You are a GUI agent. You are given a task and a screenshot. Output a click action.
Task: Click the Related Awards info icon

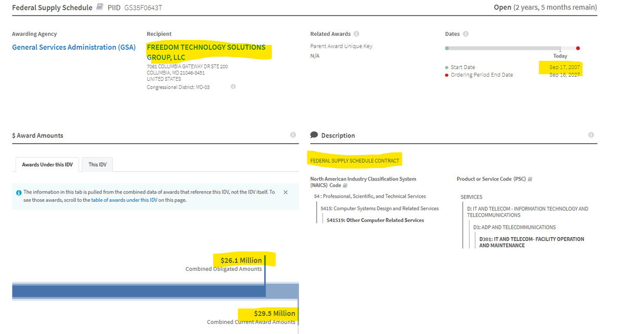356,34
